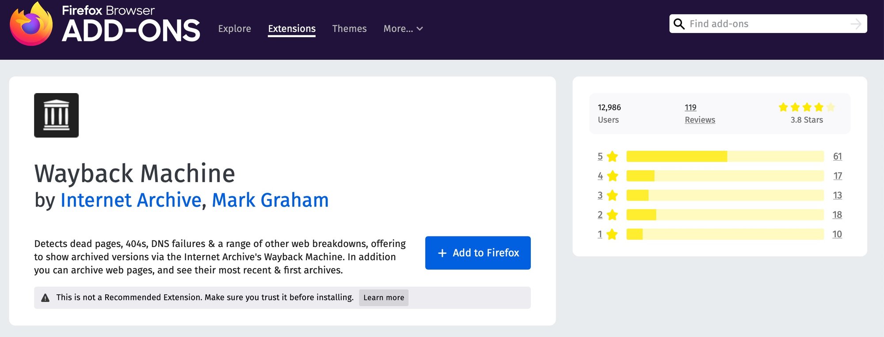This screenshot has width=884, height=337.
Task: Click the warning triangle icon
Action: coord(45,298)
